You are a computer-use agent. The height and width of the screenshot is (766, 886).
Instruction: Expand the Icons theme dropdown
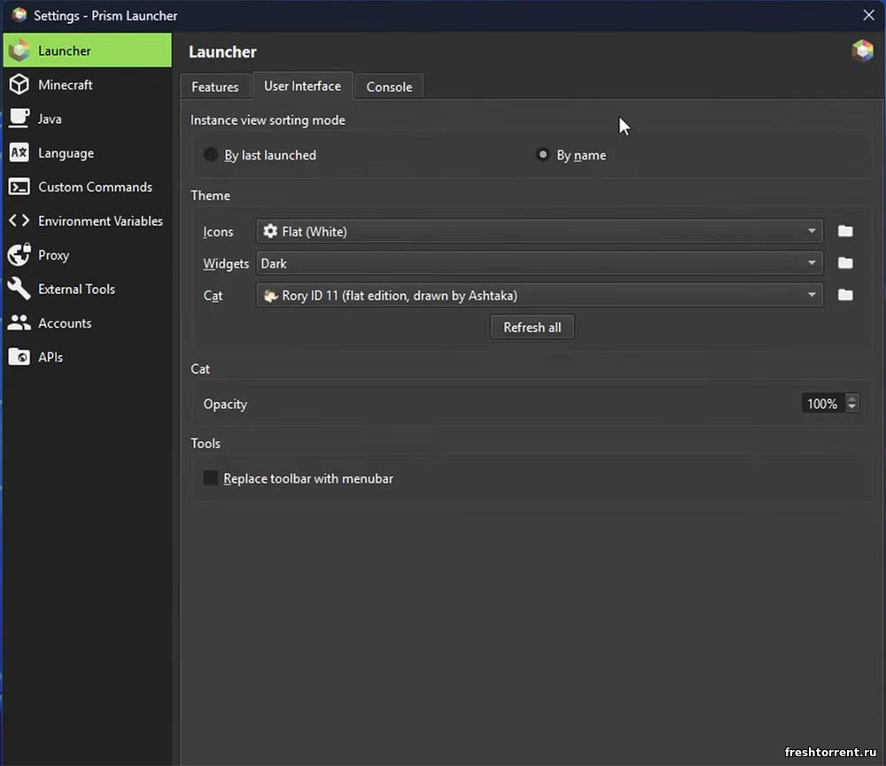tap(539, 231)
